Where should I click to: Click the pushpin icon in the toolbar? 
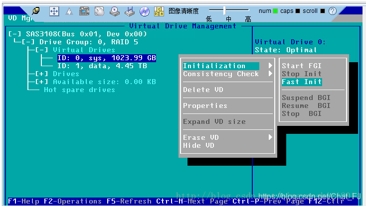click(x=36, y=11)
